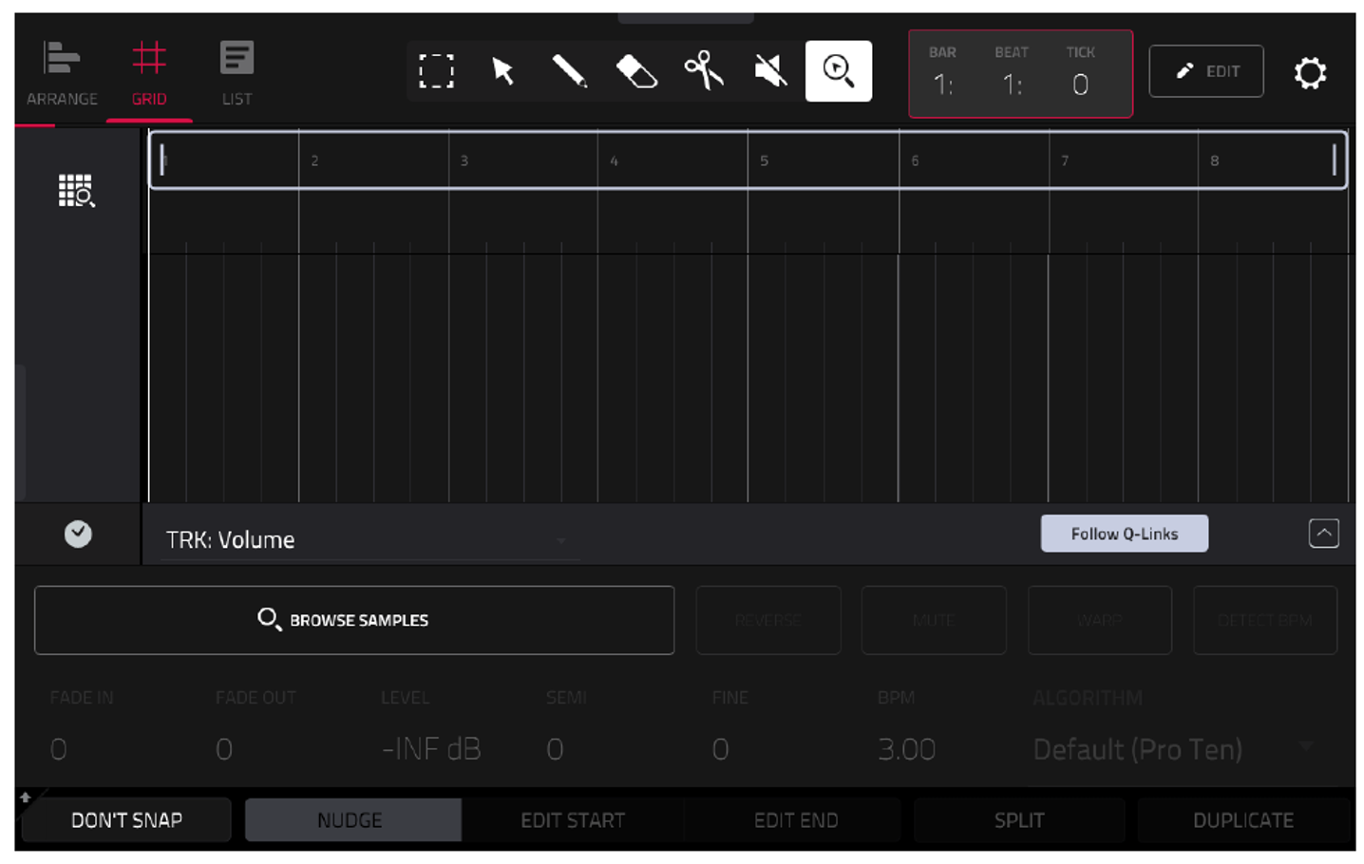Toggle the Follow Q-Links button
This screenshot has height=864, width=1364.
pos(1125,534)
